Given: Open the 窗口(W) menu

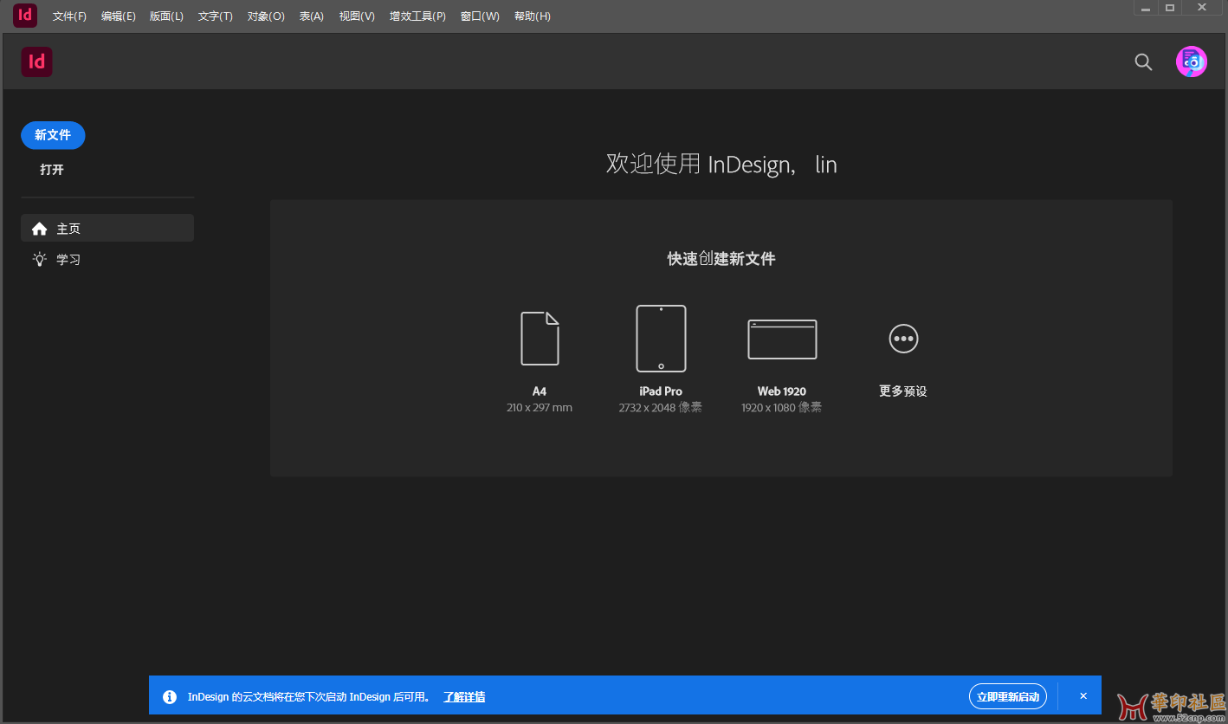Looking at the screenshot, I should click(480, 16).
